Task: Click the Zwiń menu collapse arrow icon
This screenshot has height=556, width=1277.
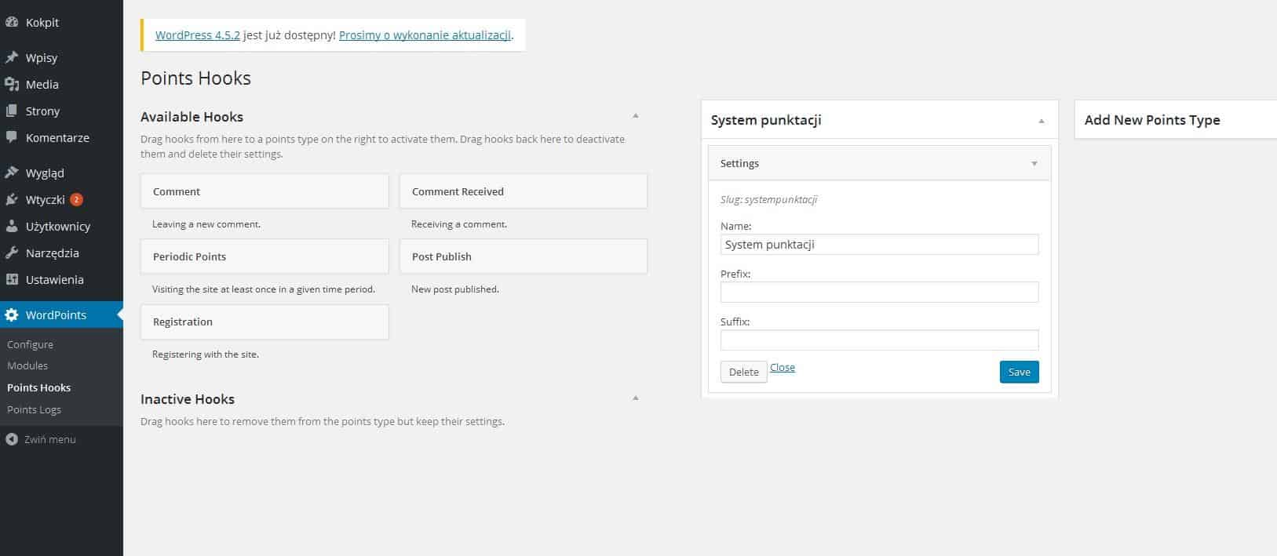Action: point(12,440)
